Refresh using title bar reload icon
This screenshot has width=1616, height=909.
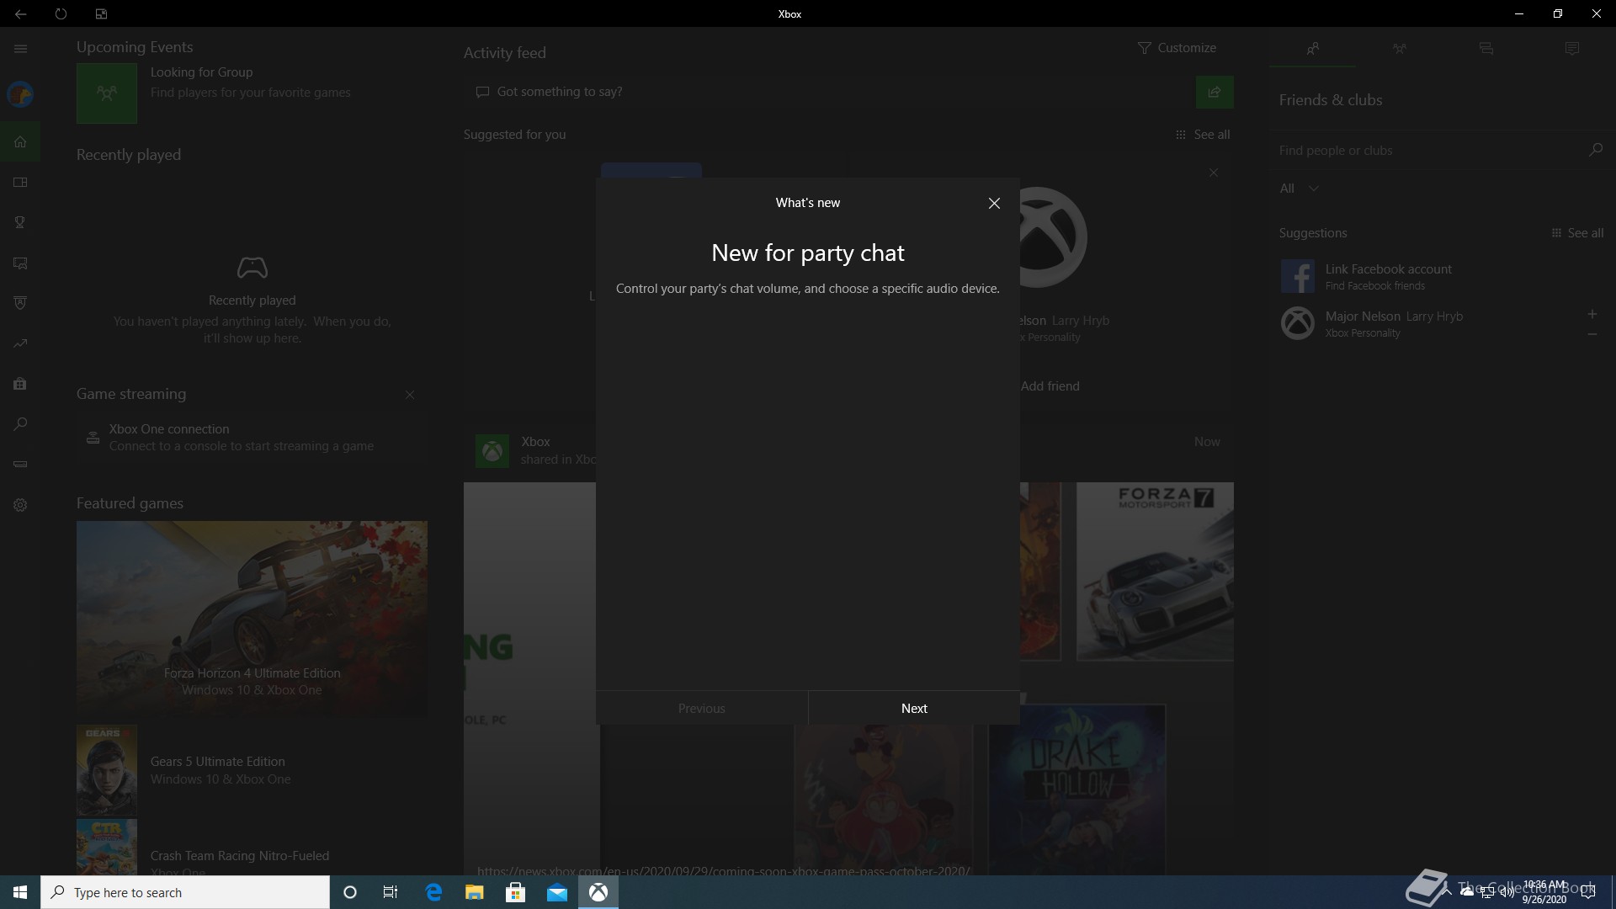61,13
